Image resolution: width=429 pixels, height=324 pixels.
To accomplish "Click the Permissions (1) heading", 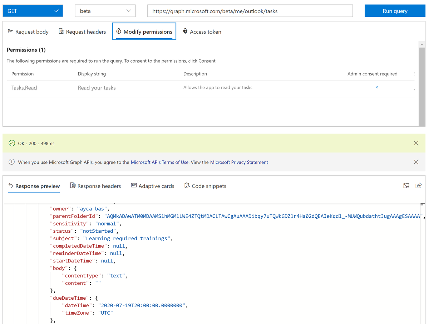I will coord(26,50).
